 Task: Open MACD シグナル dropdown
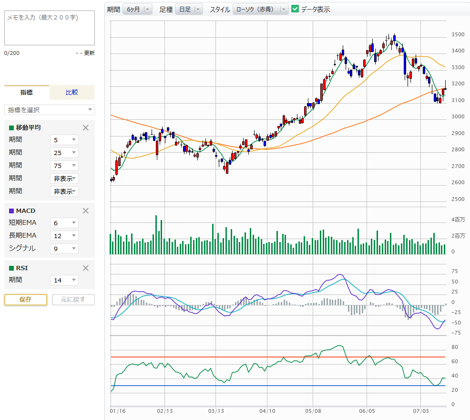(64, 248)
